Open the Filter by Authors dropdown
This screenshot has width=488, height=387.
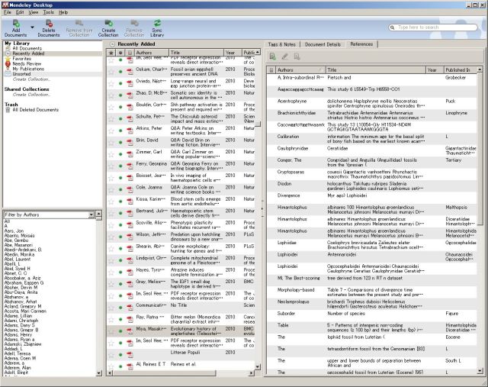tap(91, 214)
